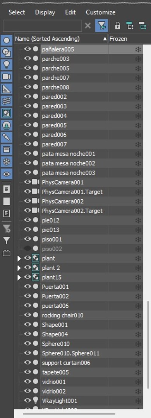Expand the plant group
151x418 pixels.
(19, 259)
